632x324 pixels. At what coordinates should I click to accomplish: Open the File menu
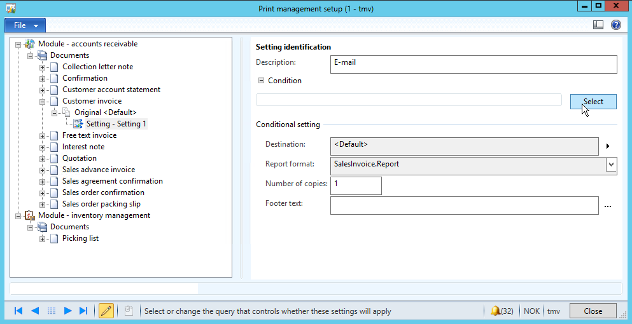[x=25, y=25]
